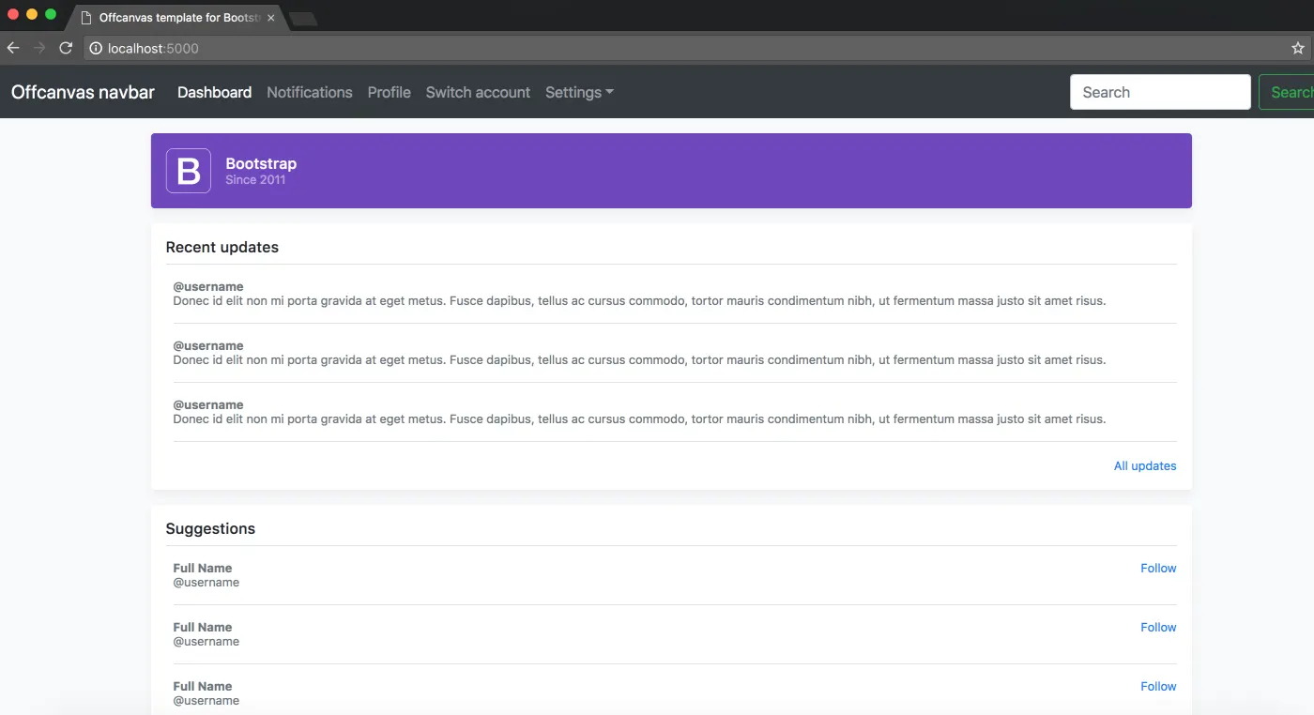Expand the Settings dropdown in the navbar
The height and width of the screenshot is (715, 1314).
pos(579,92)
